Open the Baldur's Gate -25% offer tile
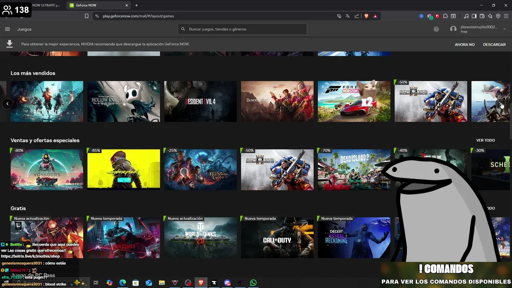 [x=200, y=170]
